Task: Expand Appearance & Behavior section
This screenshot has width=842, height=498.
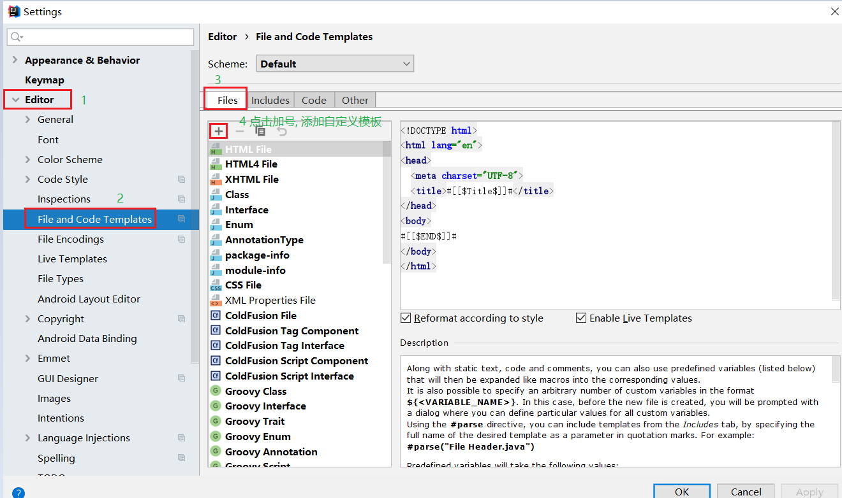Action: (15, 60)
